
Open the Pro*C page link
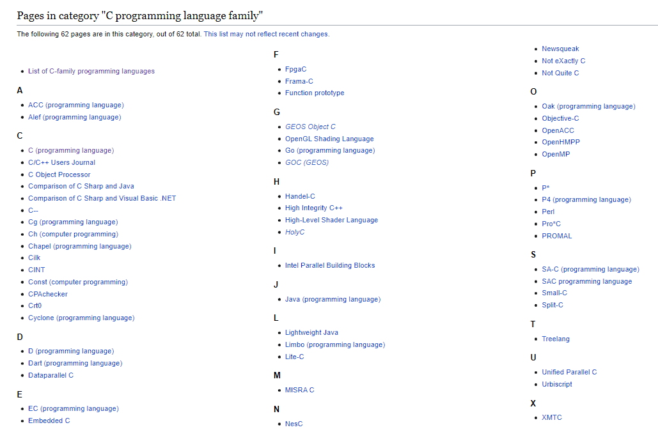coord(551,224)
